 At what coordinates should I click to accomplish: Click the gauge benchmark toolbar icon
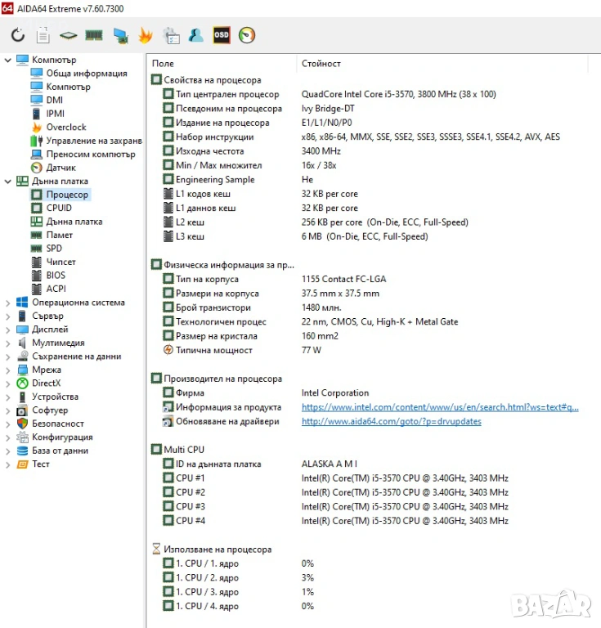pyautogui.click(x=247, y=35)
